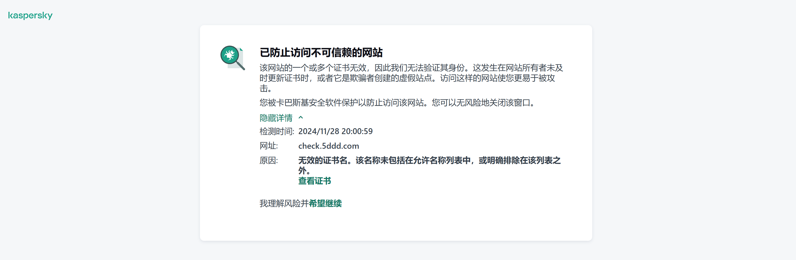
Task: Collapse details with the 隐藏详情 link
Action: 276,118
